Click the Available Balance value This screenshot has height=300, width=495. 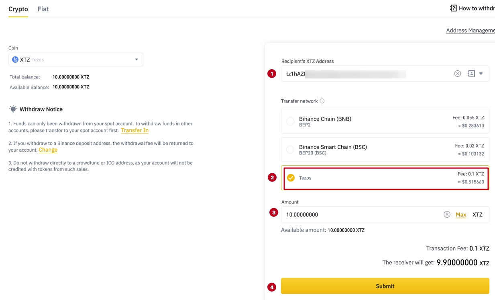point(71,87)
